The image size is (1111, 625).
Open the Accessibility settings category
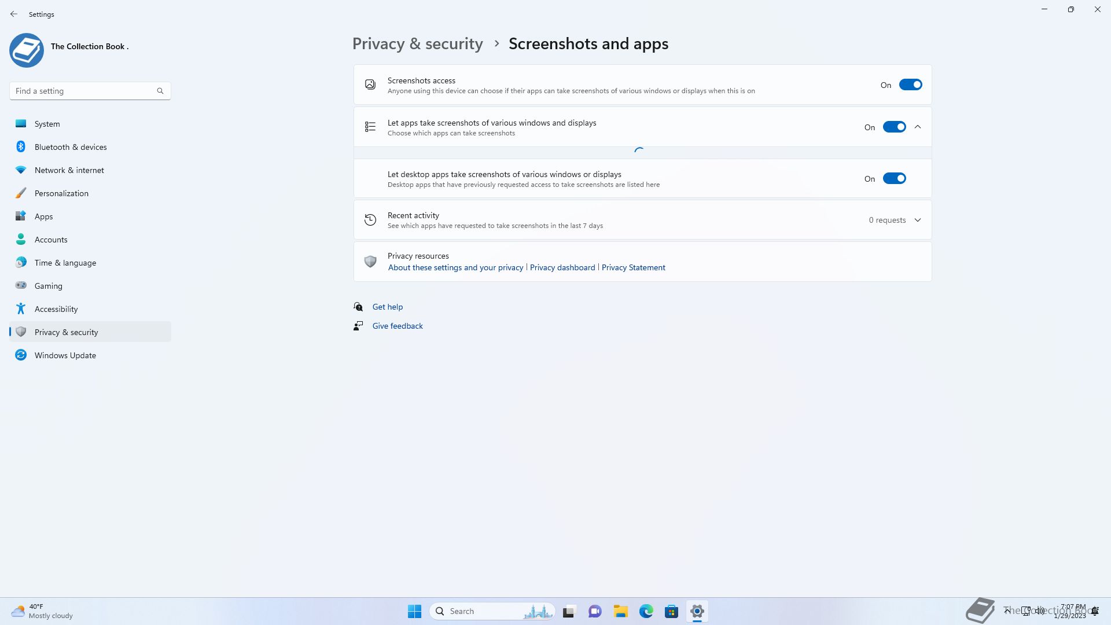[56, 309]
